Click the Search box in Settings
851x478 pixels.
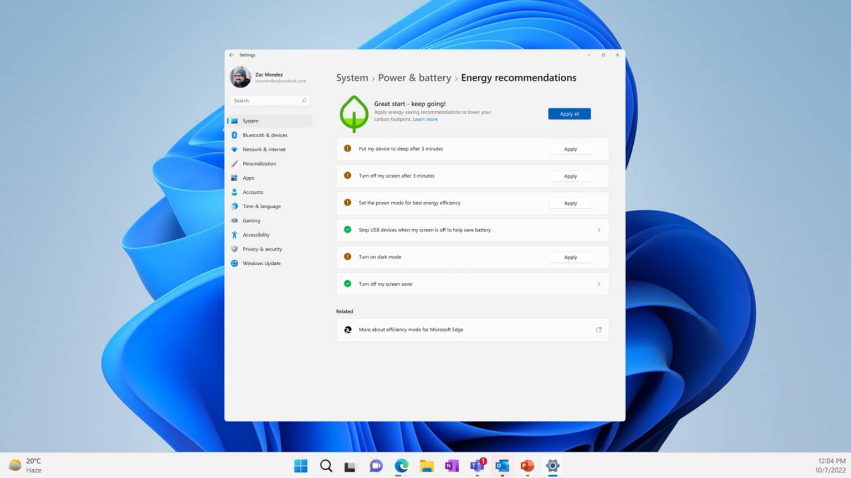tap(270, 100)
